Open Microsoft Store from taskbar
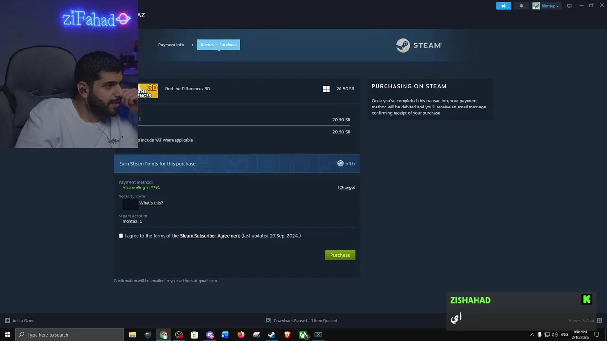This screenshot has width=607, height=341. pos(194,335)
